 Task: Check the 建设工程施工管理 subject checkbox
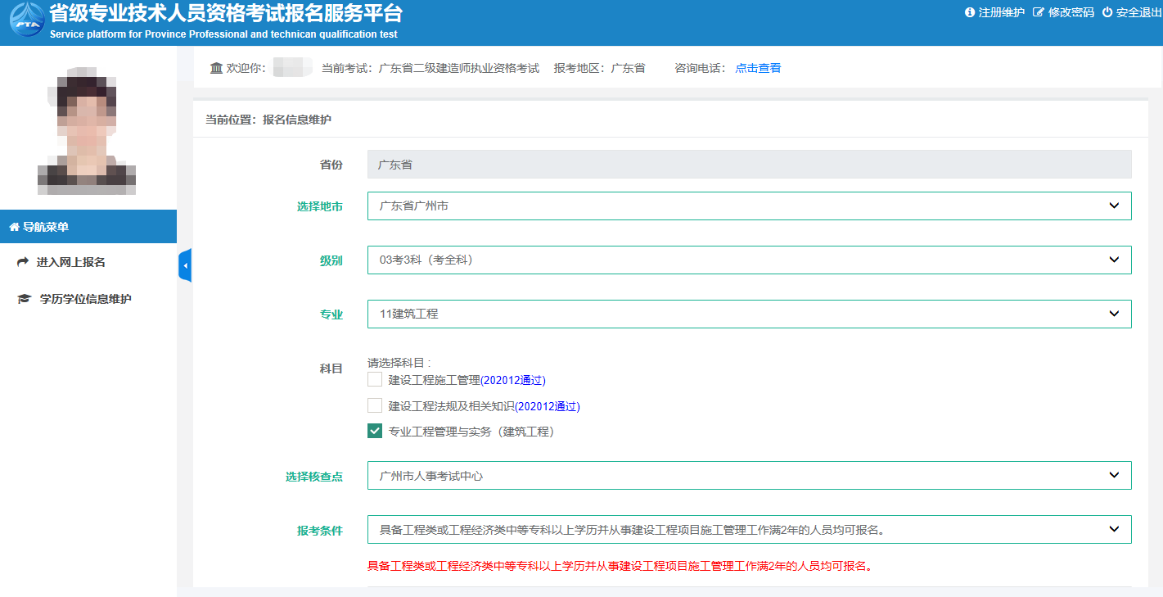[x=375, y=379]
